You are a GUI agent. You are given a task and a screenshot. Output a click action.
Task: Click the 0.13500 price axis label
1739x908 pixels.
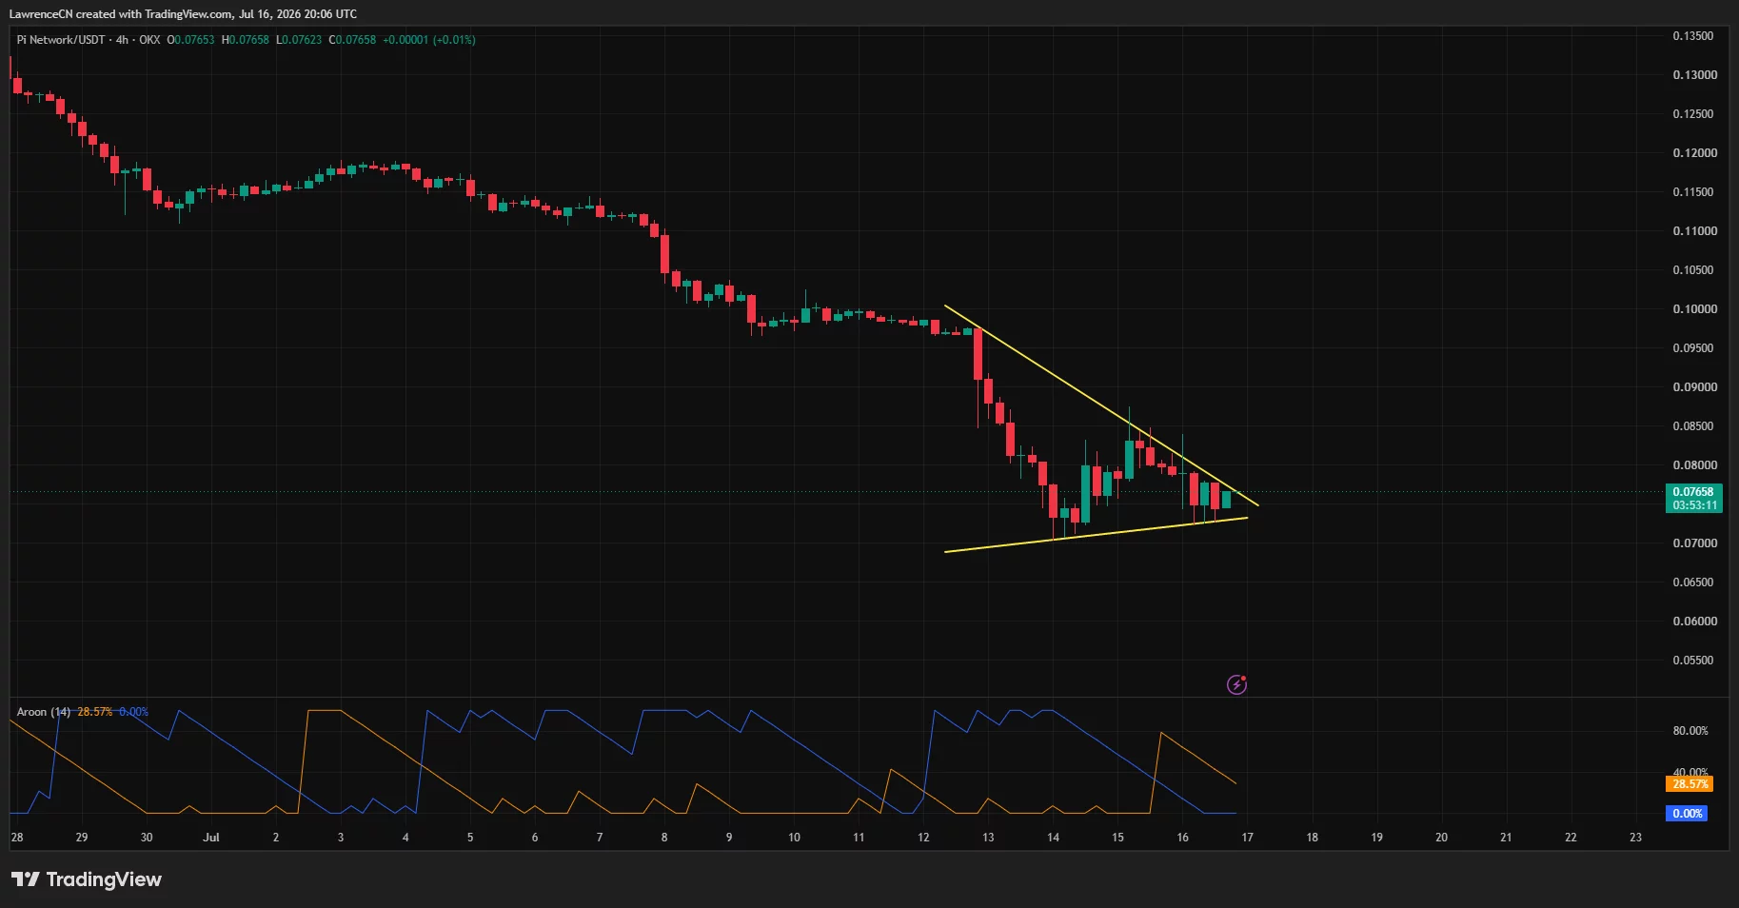1694,36
